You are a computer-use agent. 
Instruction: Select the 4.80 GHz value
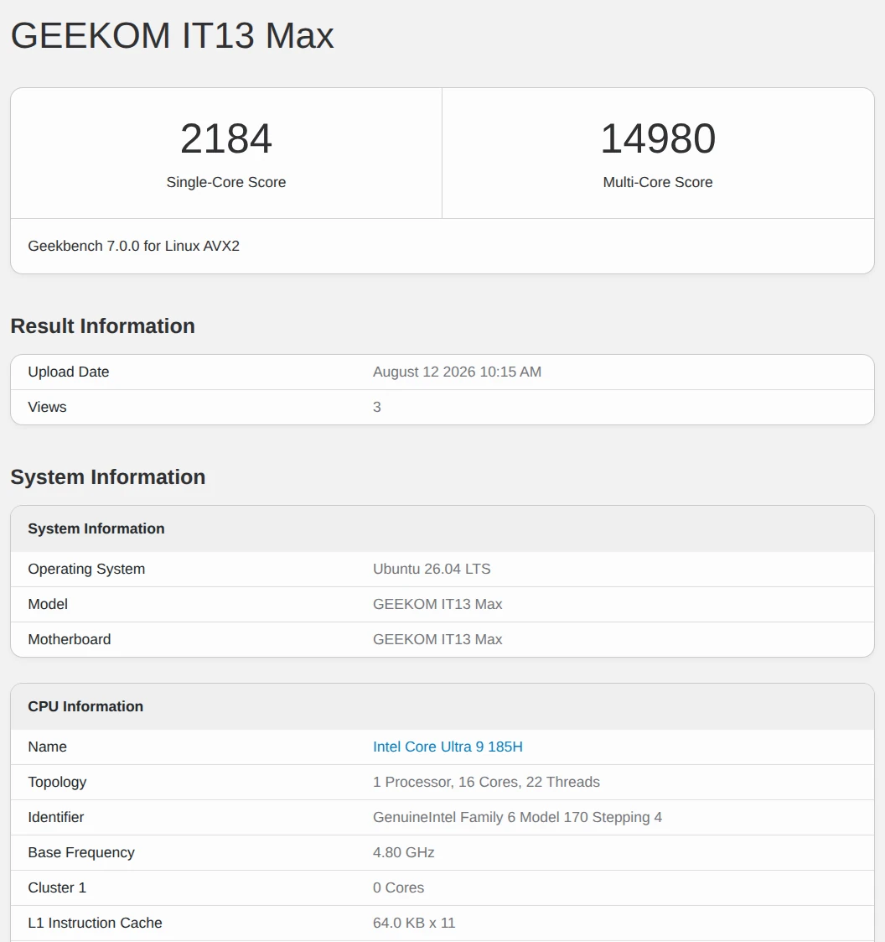pyautogui.click(x=403, y=852)
